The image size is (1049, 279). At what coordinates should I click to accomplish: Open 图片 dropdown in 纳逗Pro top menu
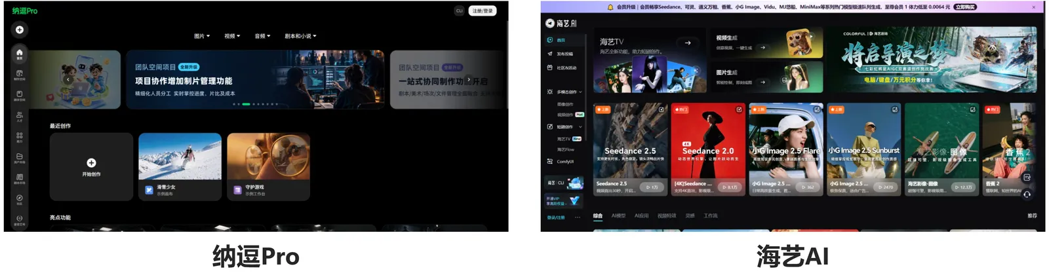pos(202,36)
